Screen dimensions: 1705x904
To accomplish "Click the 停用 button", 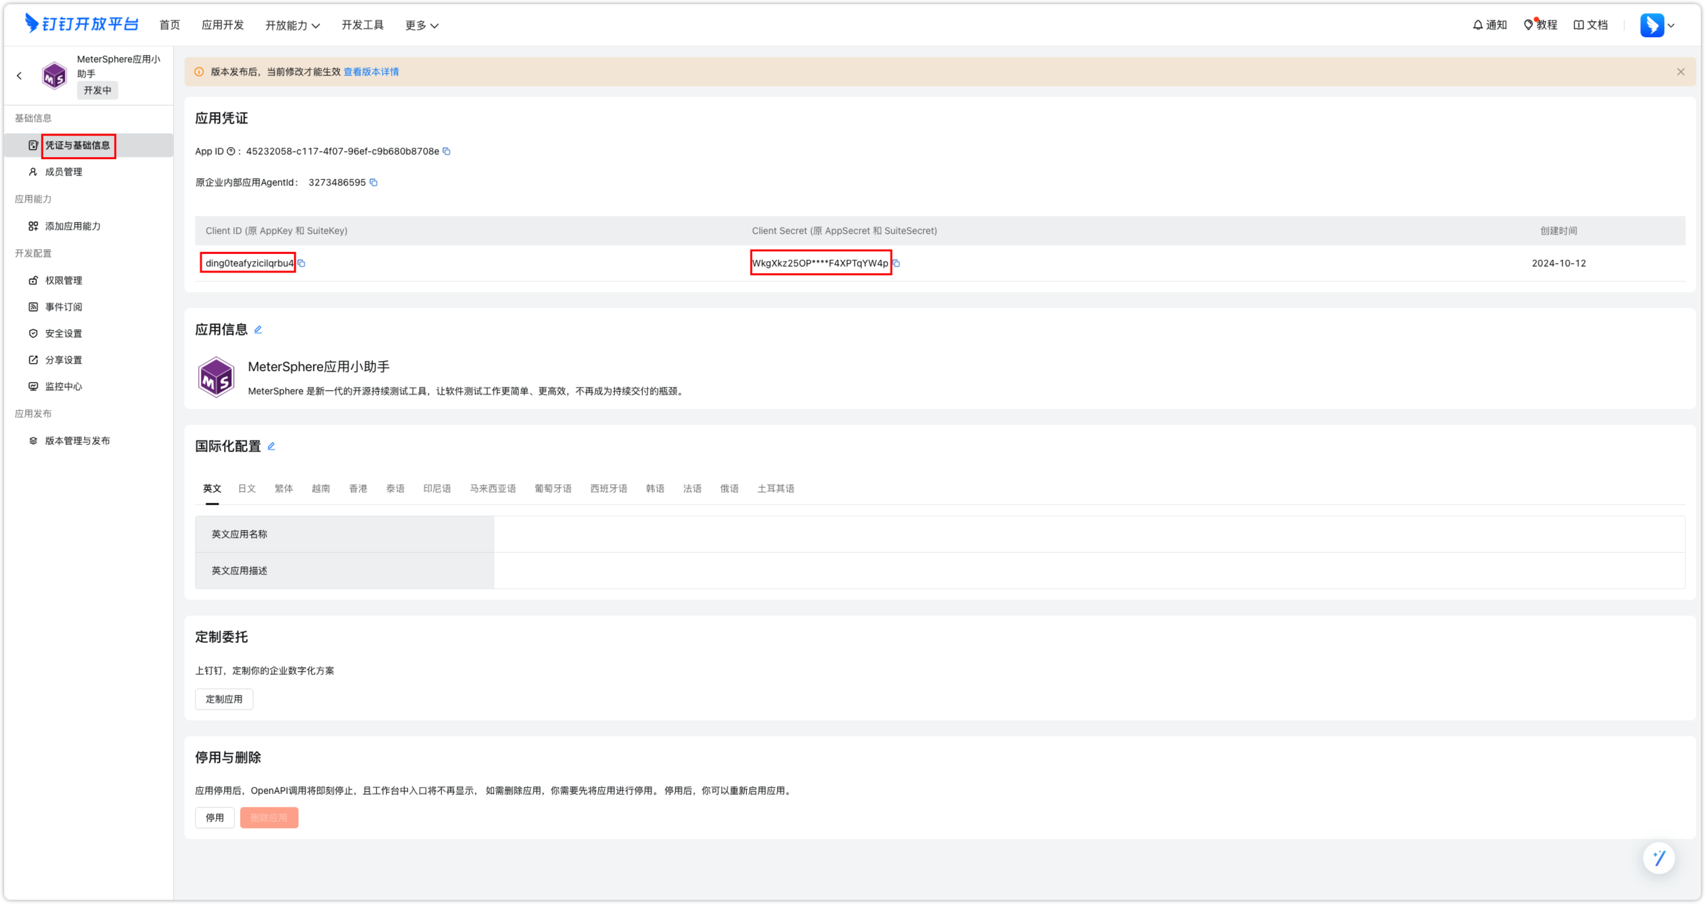I will (x=214, y=818).
